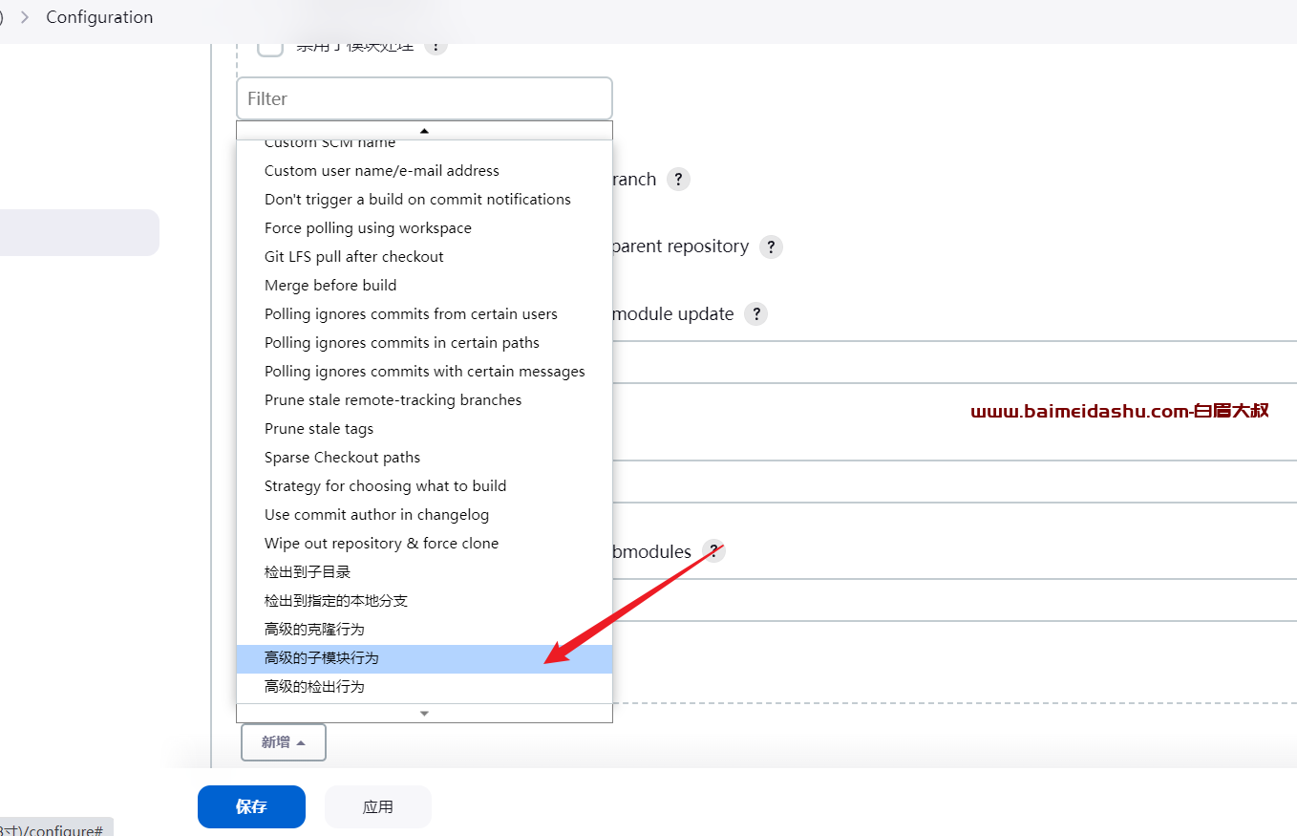The width and height of the screenshot is (1297, 836).
Task: Choose Git LFS pull after checkout
Action: (x=424, y=257)
